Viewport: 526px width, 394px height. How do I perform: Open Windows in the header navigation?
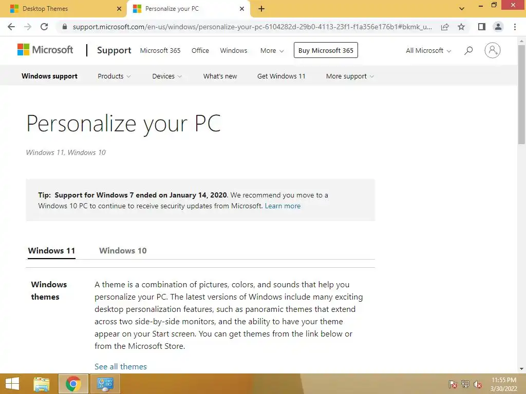pyautogui.click(x=234, y=51)
